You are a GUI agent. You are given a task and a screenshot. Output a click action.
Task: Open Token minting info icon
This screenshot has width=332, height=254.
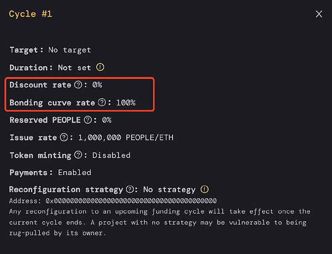[x=78, y=155]
